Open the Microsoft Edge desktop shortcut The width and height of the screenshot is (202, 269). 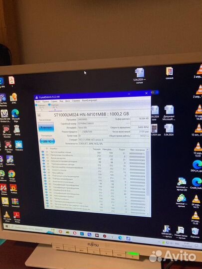click(x=15, y=115)
